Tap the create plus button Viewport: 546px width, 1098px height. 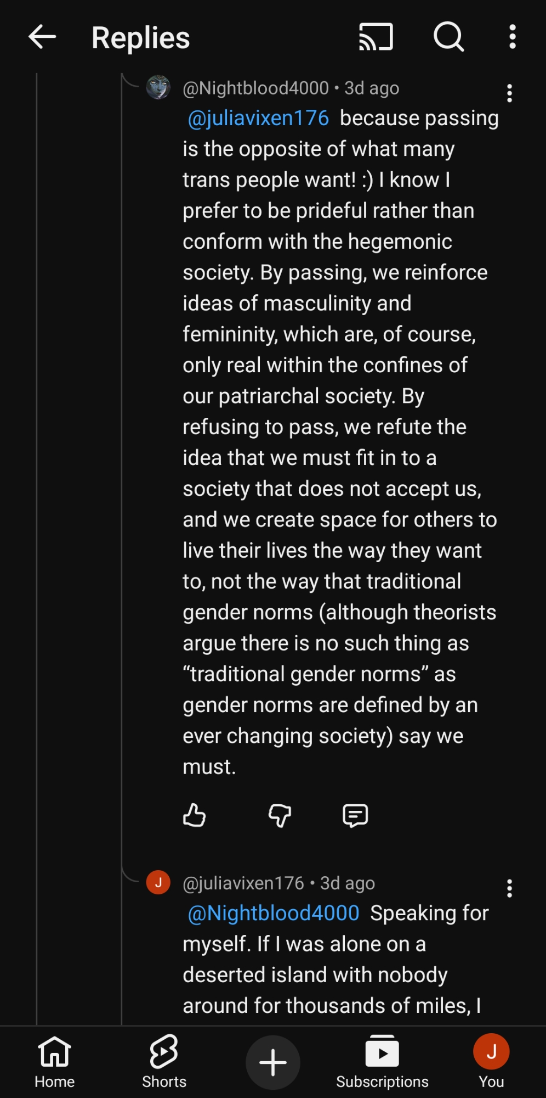[x=272, y=1062]
